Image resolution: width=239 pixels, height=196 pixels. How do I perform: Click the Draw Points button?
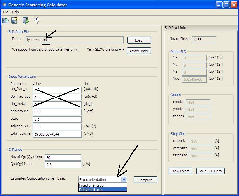180,171
